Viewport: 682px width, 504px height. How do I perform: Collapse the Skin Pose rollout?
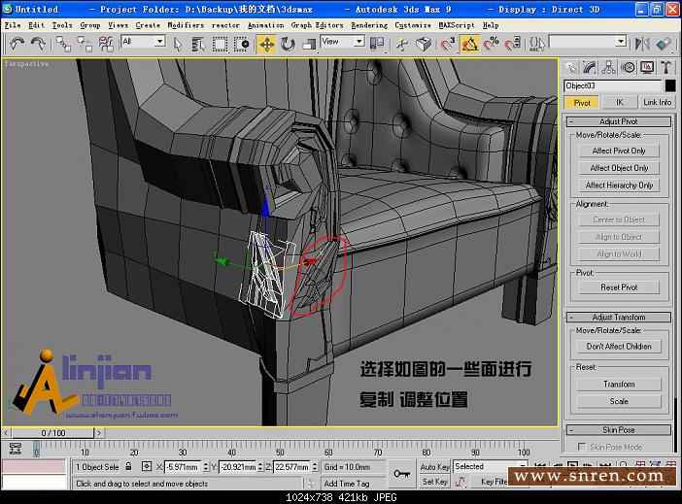click(618, 429)
